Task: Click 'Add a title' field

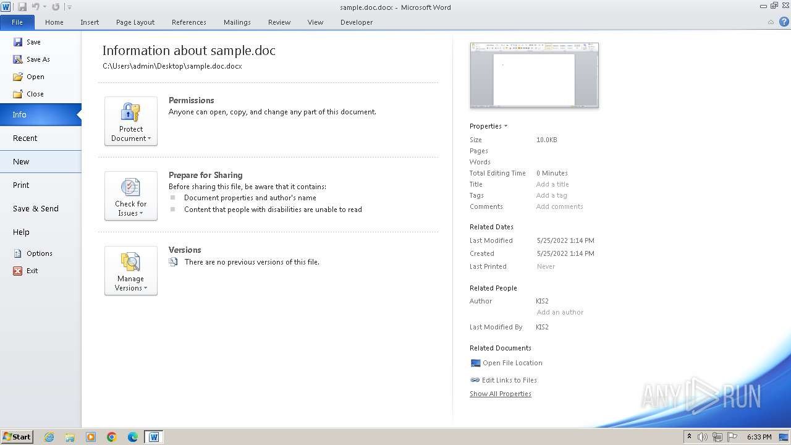Action: [552, 184]
